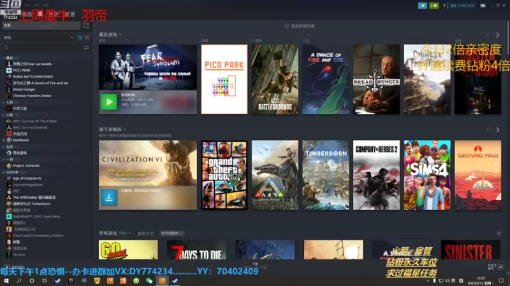The width and height of the screenshot is (510, 286).
Task: Open the Dread Hunger cover art
Action: tap(376, 79)
